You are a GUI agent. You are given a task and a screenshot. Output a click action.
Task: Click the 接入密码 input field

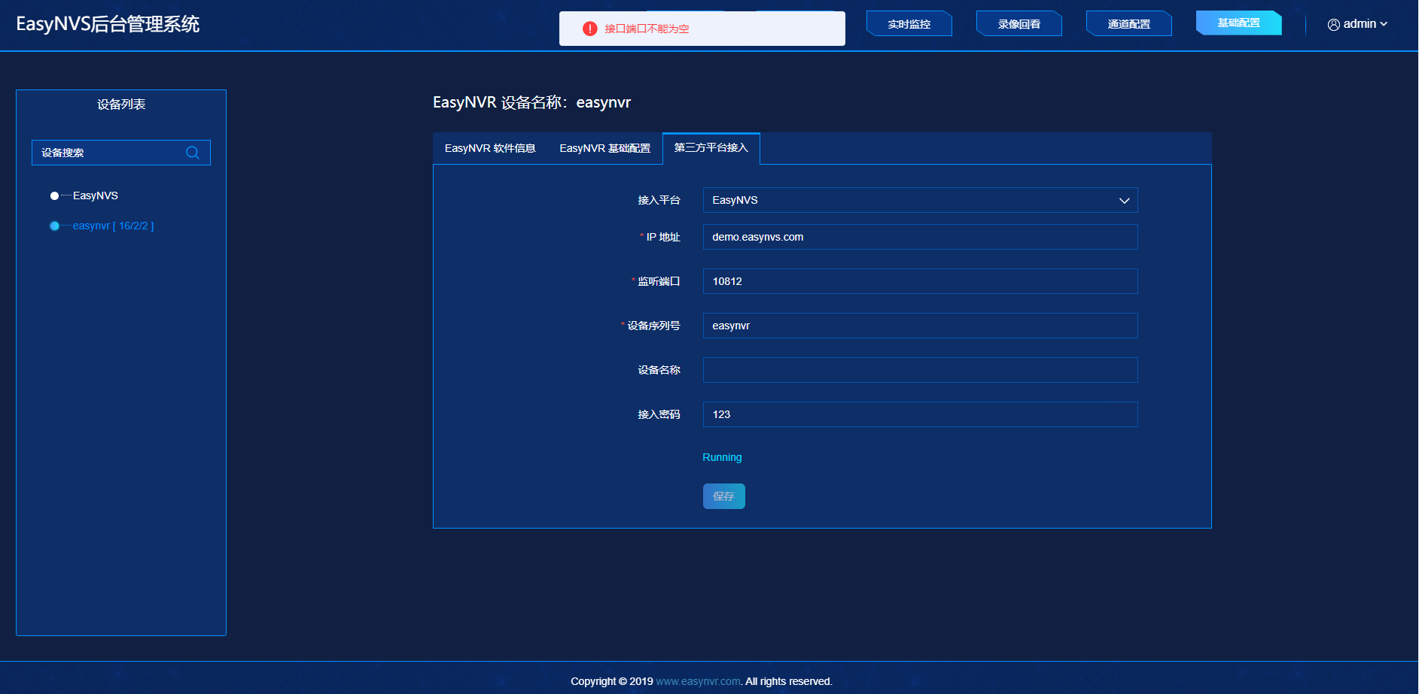920,414
